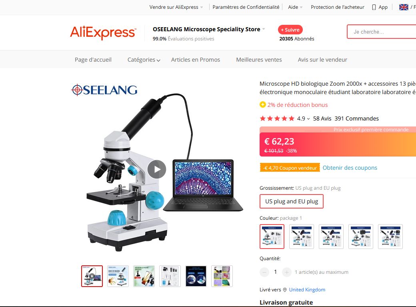This screenshot has width=416, height=307.
Task: Expand the 4.9 rating breakdown chevron
Action: [x=308, y=119]
